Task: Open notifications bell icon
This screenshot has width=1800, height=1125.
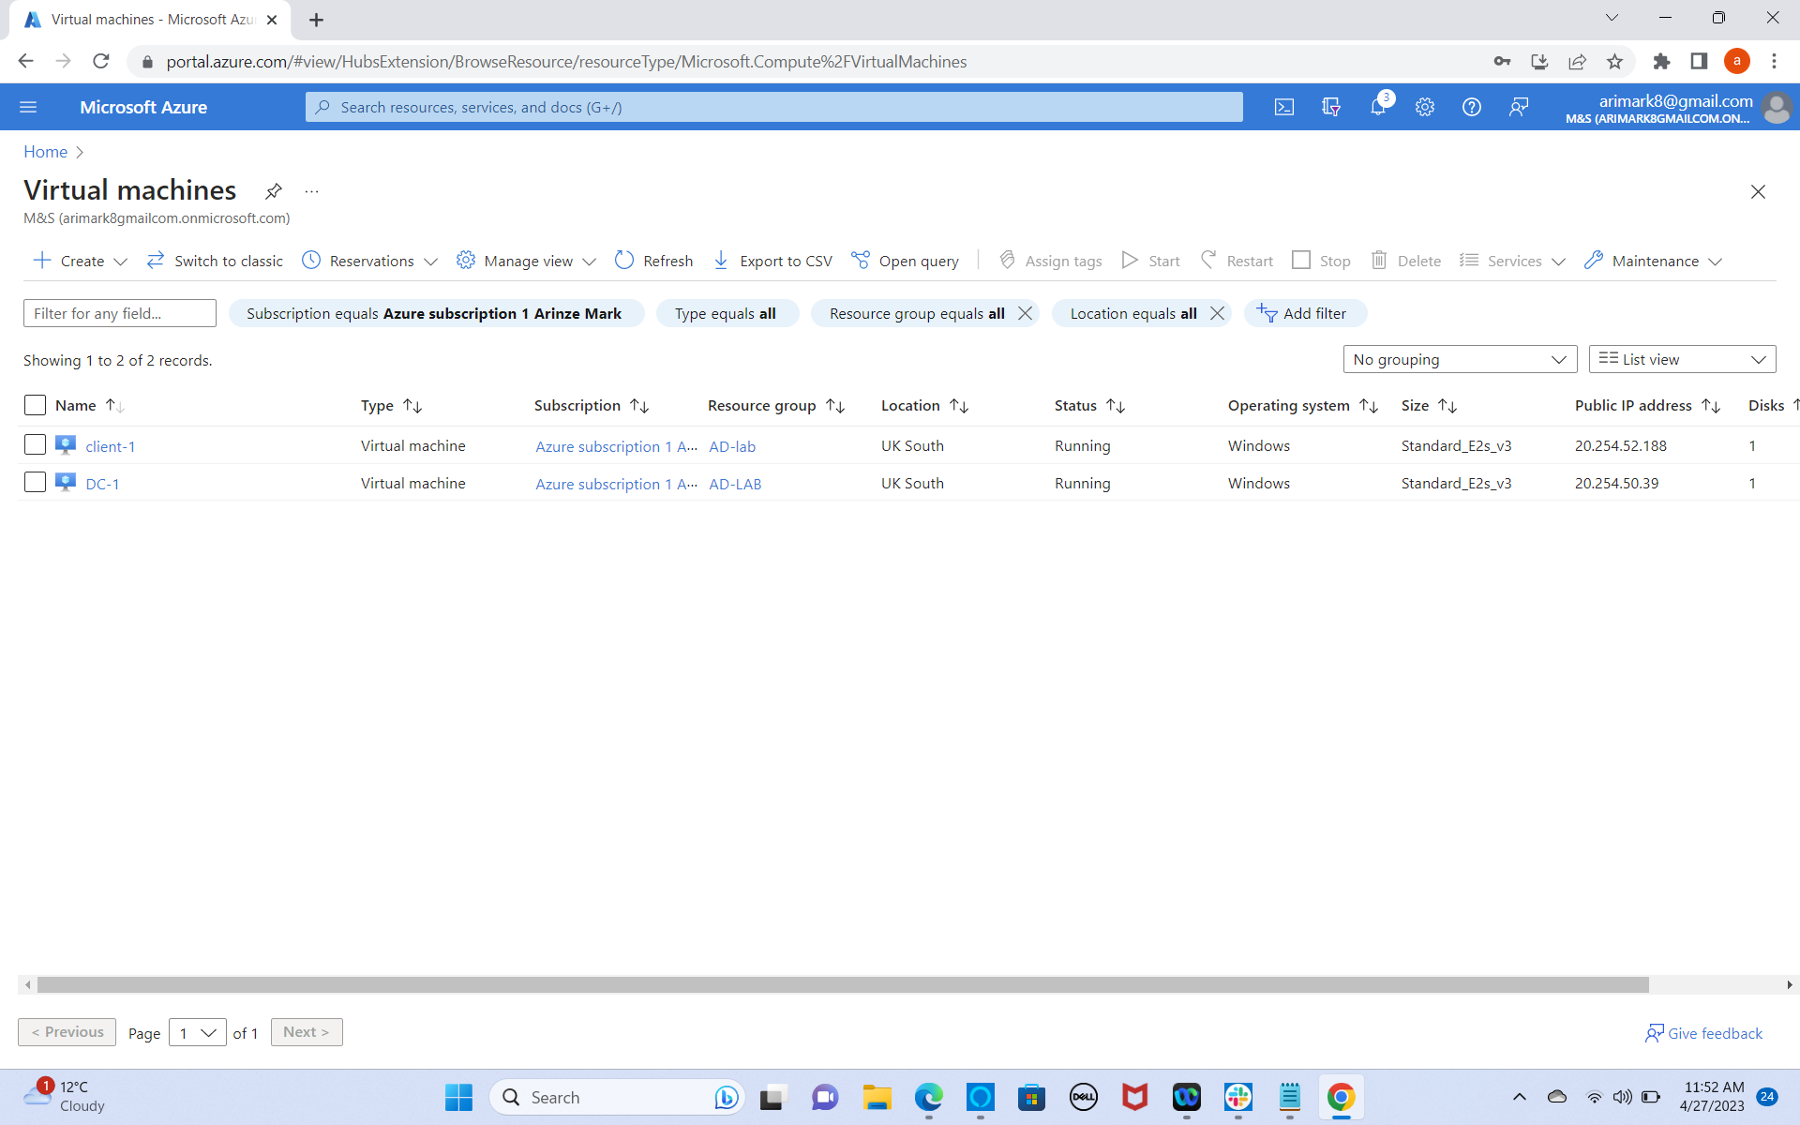Action: tap(1378, 107)
